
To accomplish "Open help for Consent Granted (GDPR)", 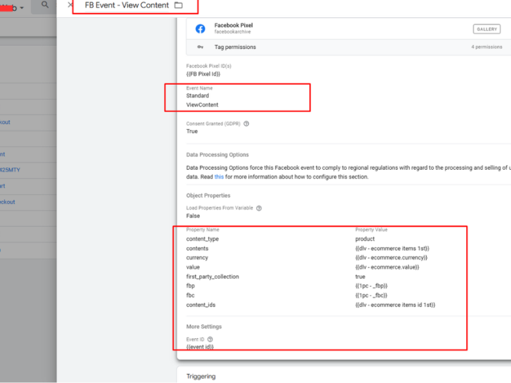I will [x=247, y=123].
